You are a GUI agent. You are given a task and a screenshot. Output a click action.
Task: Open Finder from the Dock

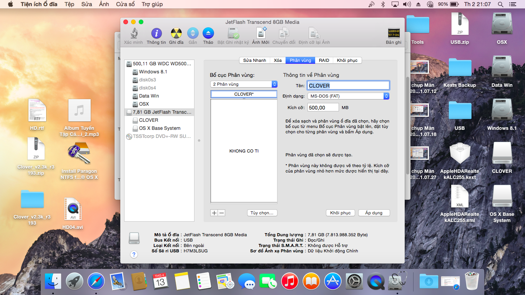pos(53,281)
